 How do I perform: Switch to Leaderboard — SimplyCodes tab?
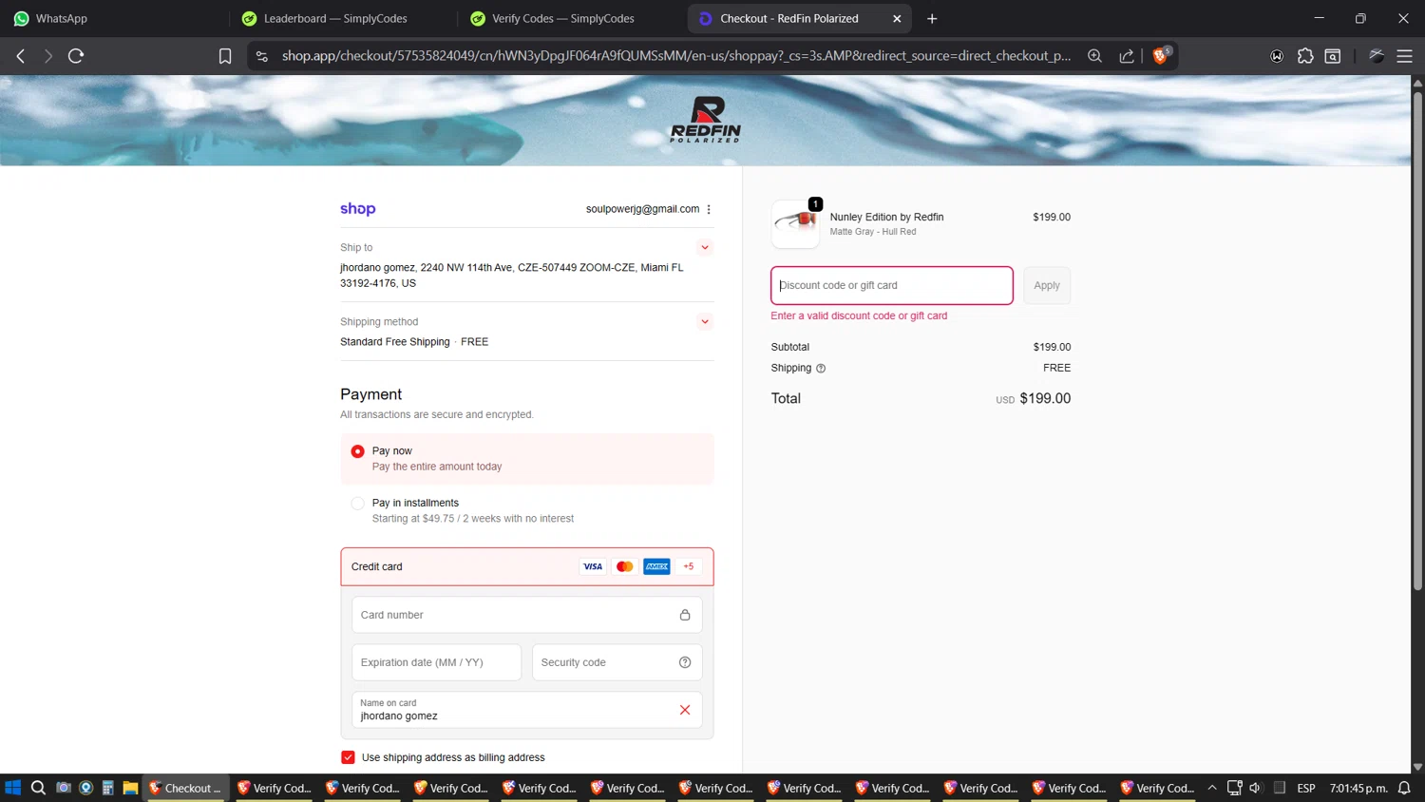344,18
